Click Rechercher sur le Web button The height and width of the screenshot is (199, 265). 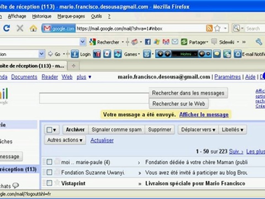179,104
